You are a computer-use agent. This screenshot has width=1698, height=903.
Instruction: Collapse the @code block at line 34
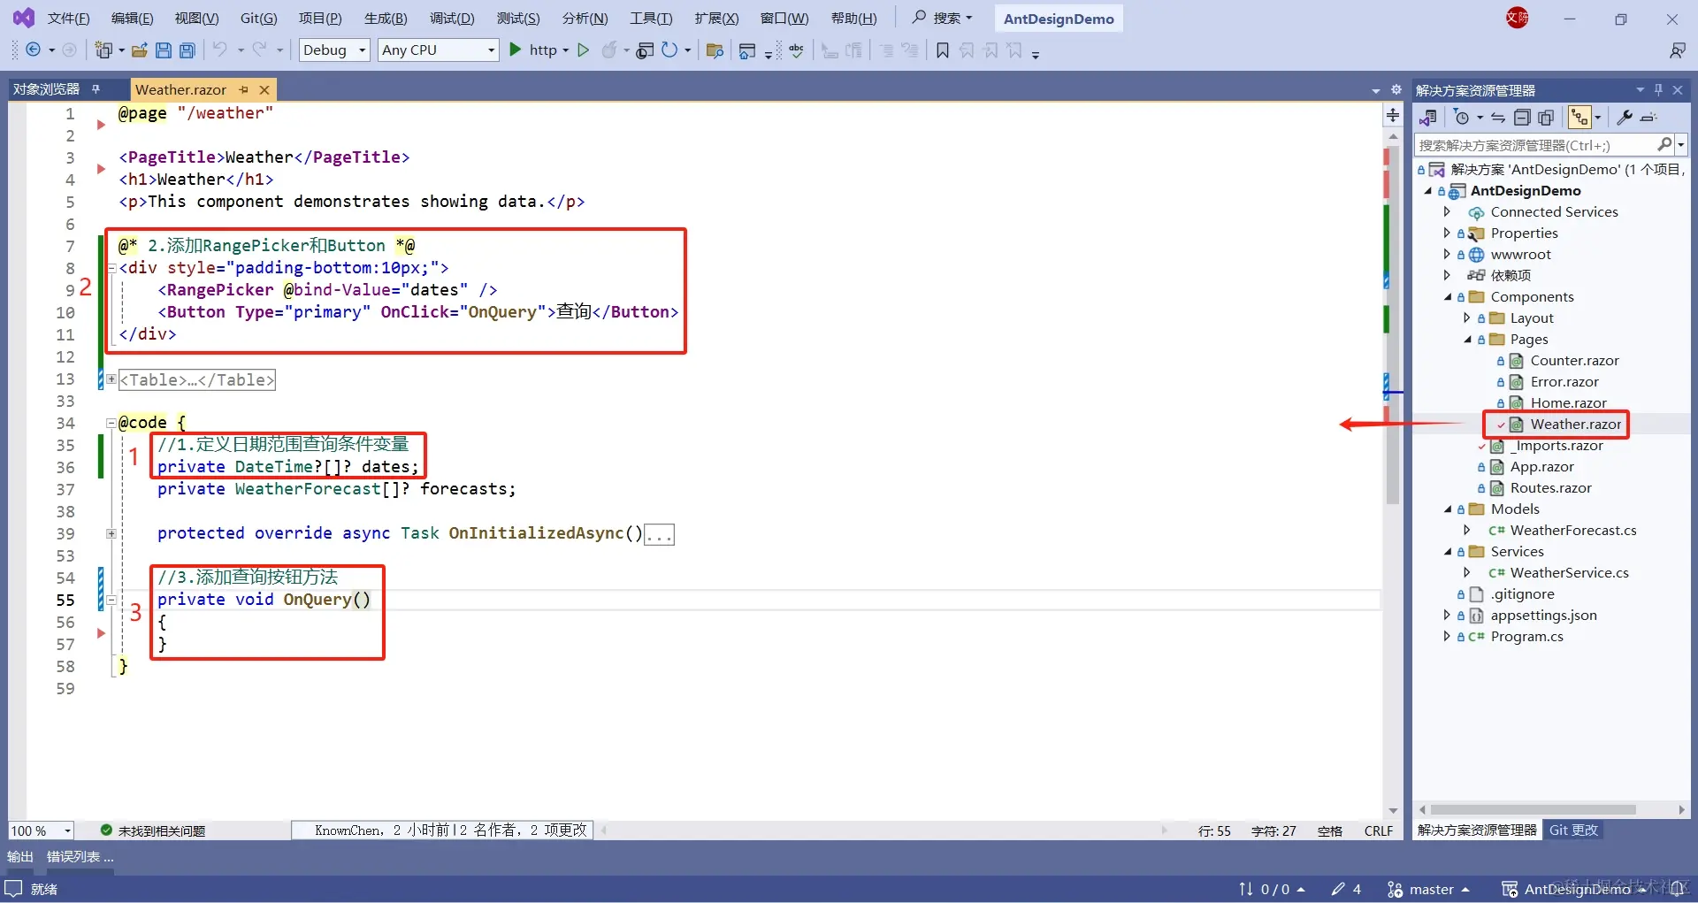111,423
